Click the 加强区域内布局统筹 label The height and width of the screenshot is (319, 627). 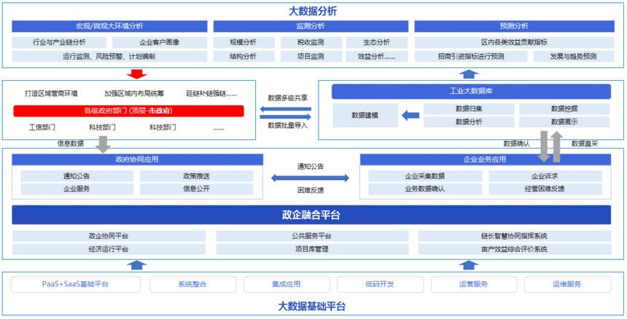134,94
